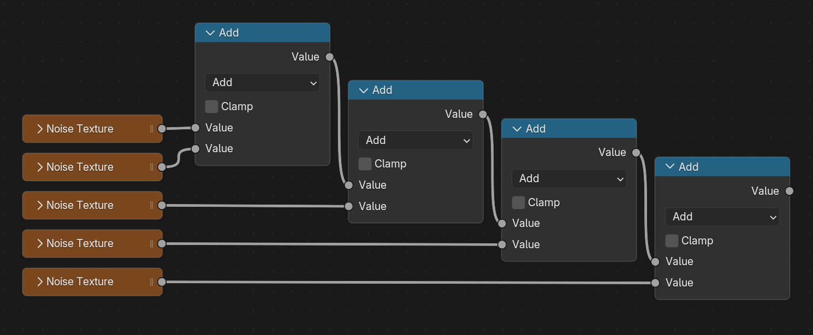Image resolution: width=813 pixels, height=335 pixels.
Task: Click the output socket of the middle Noise Texture node
Action: tap(162, 205)
